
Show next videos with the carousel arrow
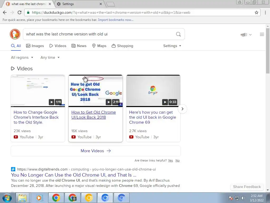pos(182,109)
